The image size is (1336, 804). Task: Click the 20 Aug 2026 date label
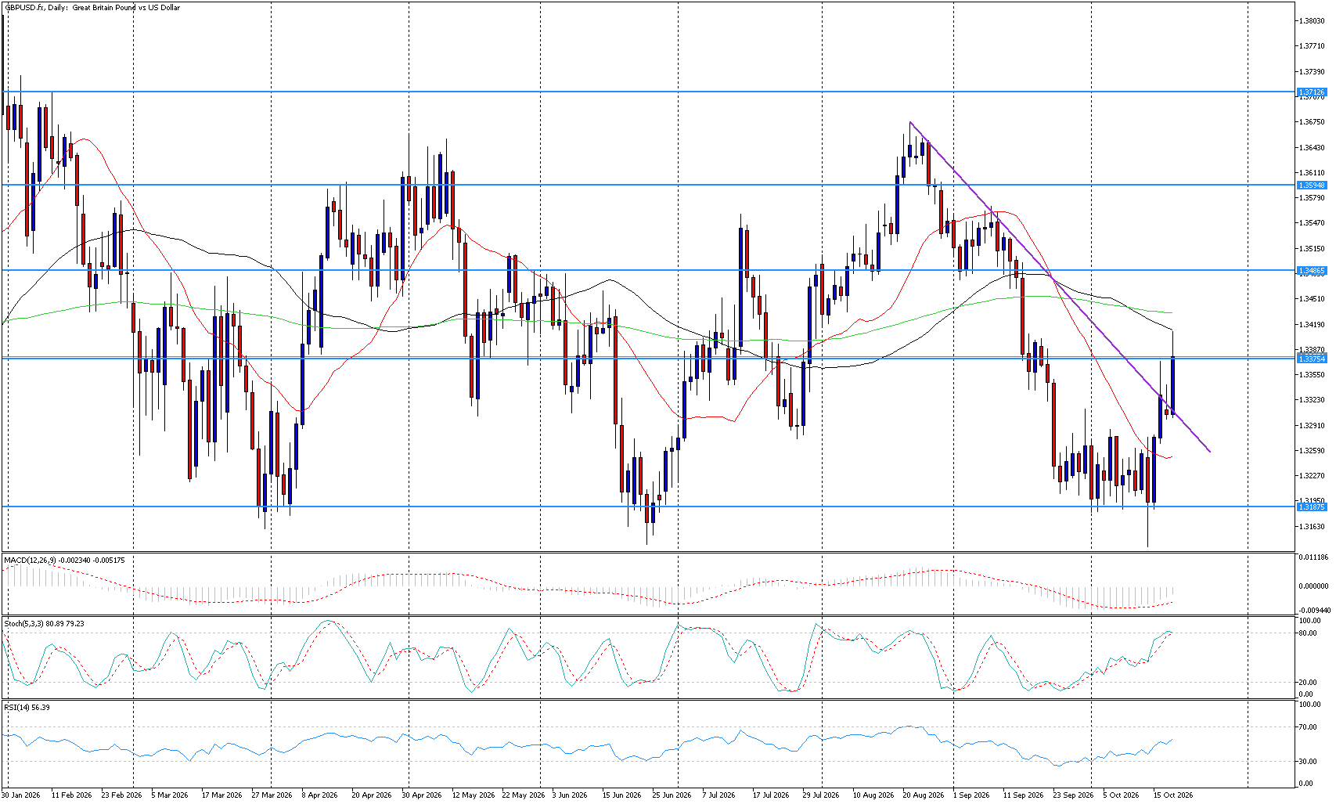pyautogui.click(x=923, y=795)
